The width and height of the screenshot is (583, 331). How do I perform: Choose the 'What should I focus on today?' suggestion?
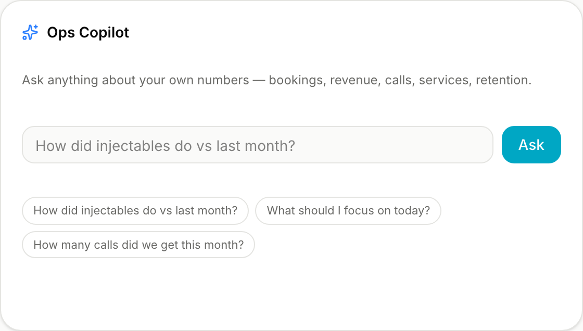[x=348, y=210]
